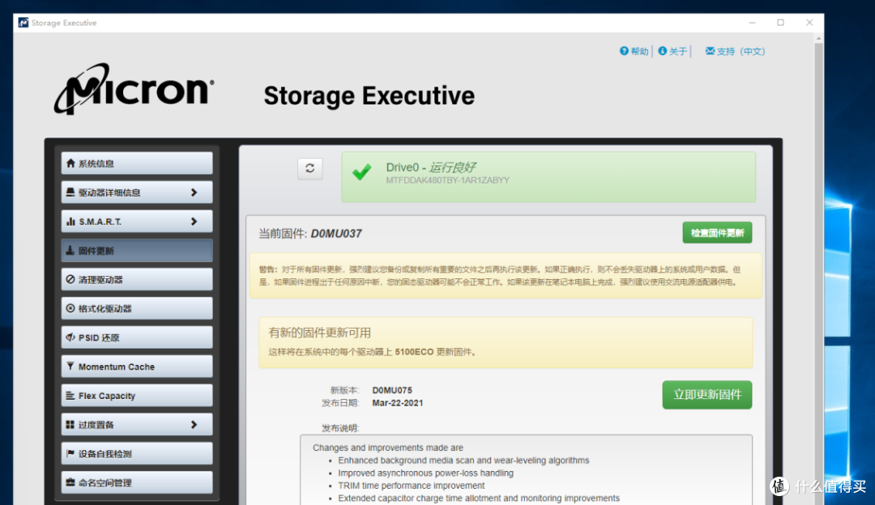Expand the 过度置备 chevron arrow
The image size is (875, 505).
tap(194, 425)
